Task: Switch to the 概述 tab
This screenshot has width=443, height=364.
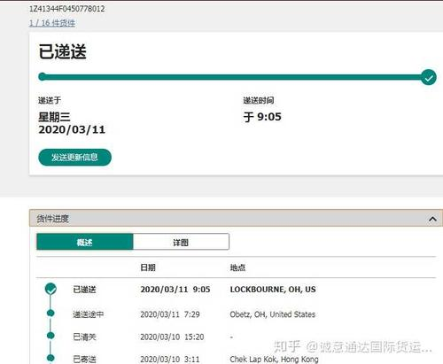Action: [85, 242]
